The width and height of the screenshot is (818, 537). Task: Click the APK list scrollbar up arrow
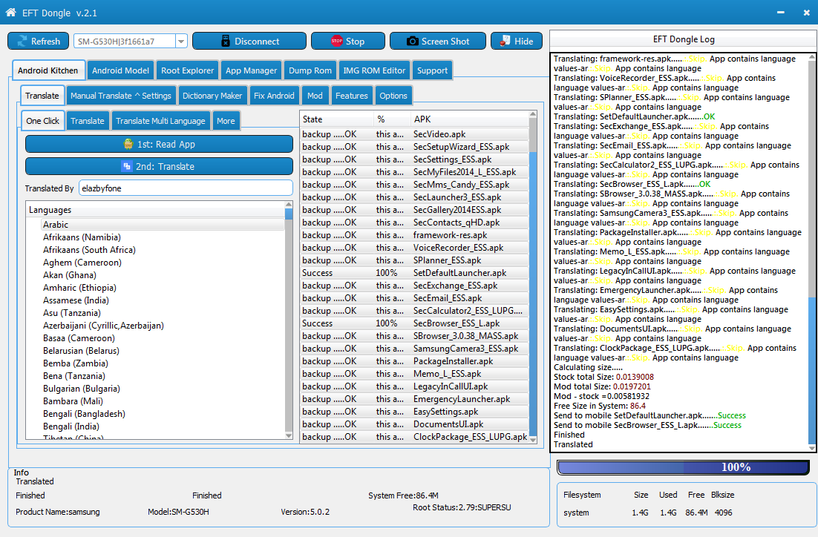[x=533, y=114]
